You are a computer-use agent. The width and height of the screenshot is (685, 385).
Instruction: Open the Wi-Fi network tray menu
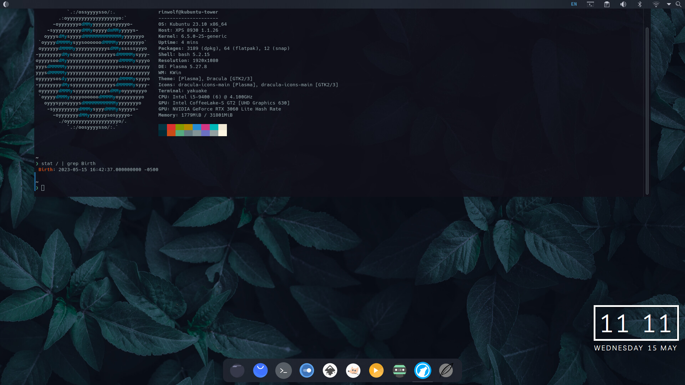(656, 4)
